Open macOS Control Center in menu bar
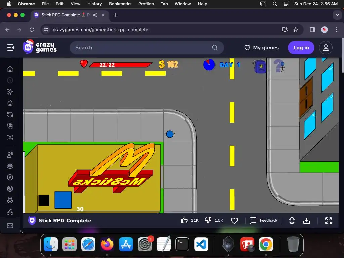This screenshot has width=344, height=258. 286,4
